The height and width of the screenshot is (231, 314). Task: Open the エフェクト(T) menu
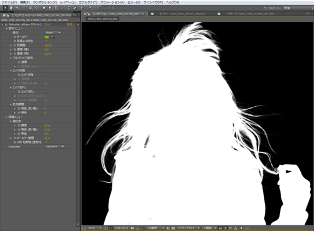pos(88,3)
